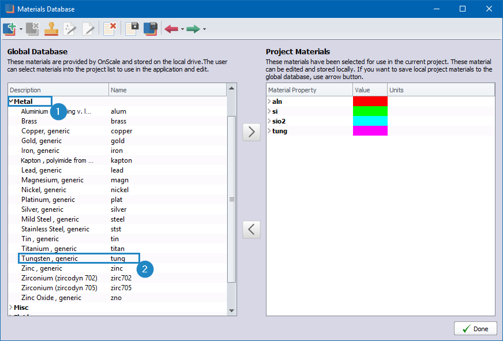The image size is (503, 341).
Task: Select the Nickel, generic row
Action: (x=118, y=190)
